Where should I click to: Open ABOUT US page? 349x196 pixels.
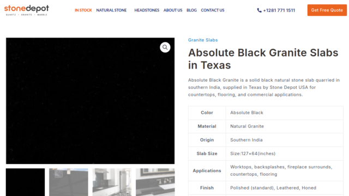pos(173,10)
